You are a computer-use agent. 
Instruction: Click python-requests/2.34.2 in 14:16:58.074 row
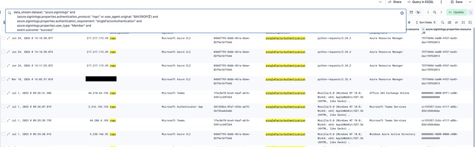[334, 52]
